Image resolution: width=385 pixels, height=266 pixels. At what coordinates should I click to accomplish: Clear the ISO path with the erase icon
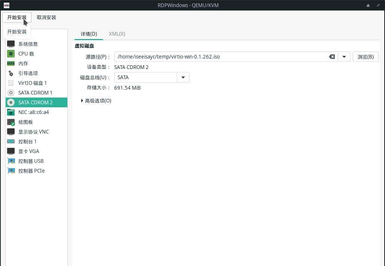332,57
